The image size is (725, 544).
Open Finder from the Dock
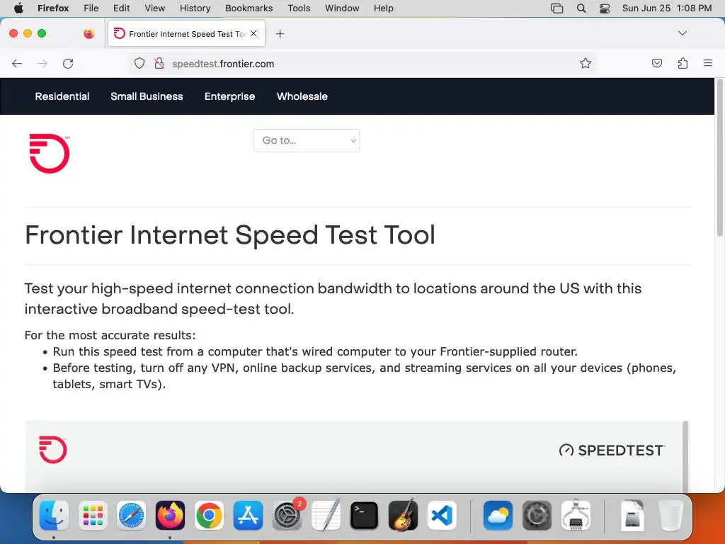point(54,516)
